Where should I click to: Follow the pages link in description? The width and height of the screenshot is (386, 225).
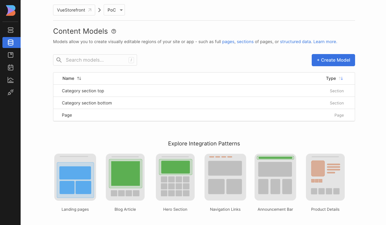pos(228,42)
